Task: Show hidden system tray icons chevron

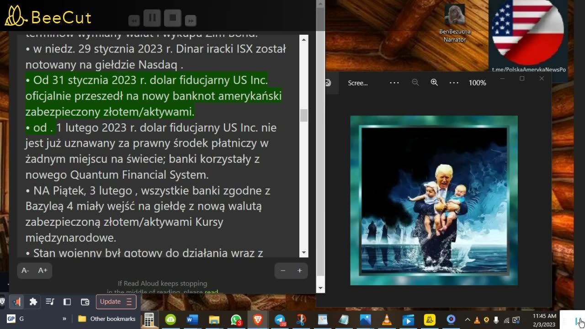Action: [468, 320]
